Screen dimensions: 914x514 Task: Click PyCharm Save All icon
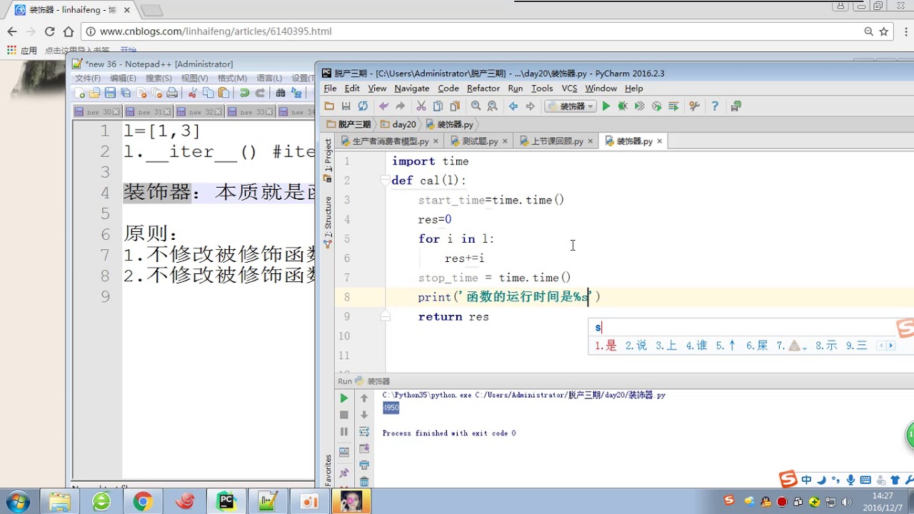coord(346,106)
